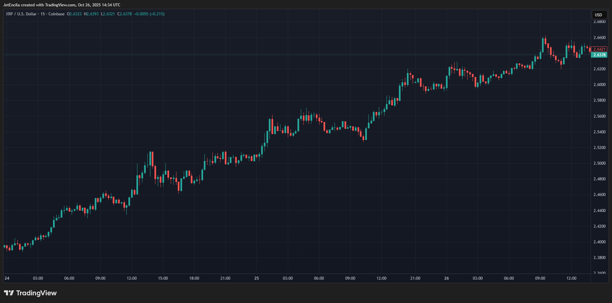Screen dimensions: 612x303
Task: Click the TradingView logo icon
Action: pyautogui.click(x=9, y=293)
